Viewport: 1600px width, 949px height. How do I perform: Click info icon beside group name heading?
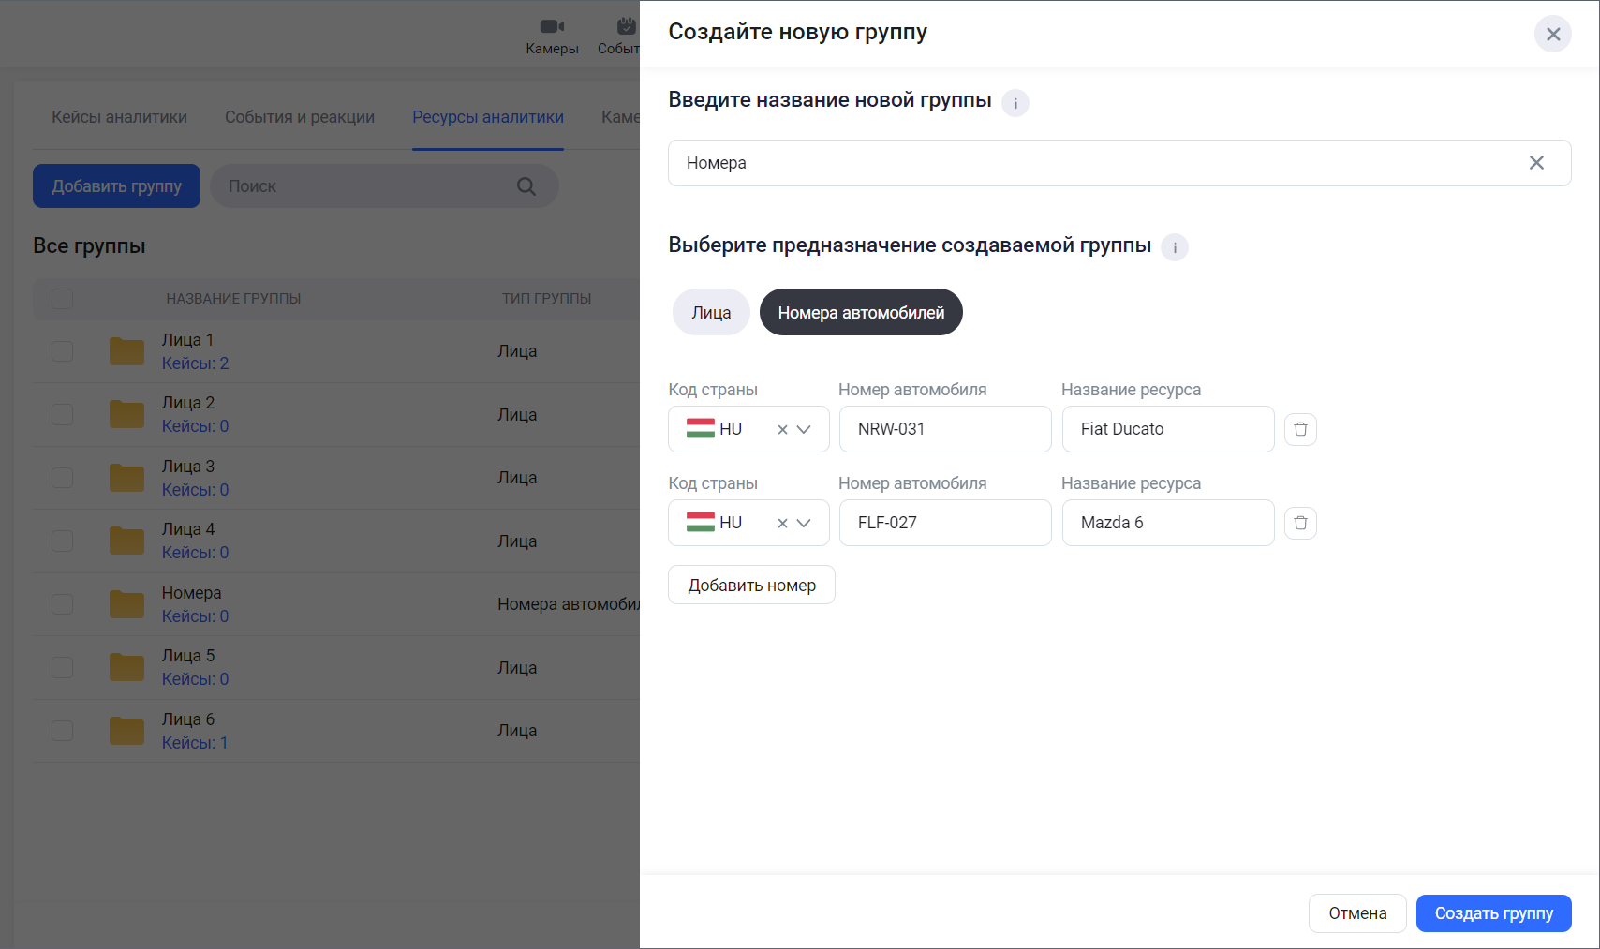1015,103
